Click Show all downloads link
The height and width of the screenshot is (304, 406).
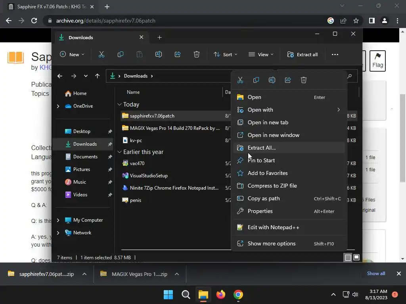click(x=376, y=274)
